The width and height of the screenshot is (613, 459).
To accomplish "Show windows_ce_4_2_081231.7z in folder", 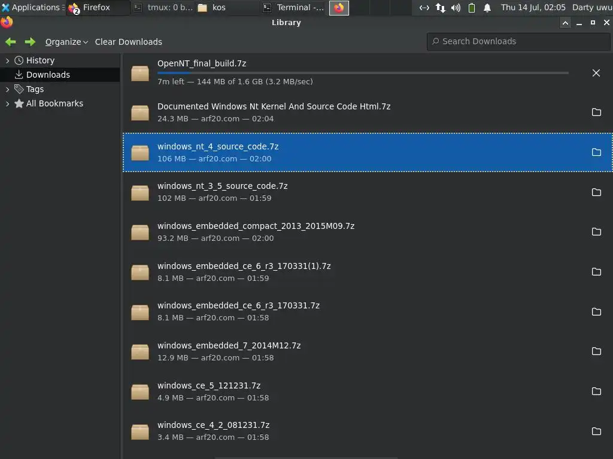I will 596,432.
